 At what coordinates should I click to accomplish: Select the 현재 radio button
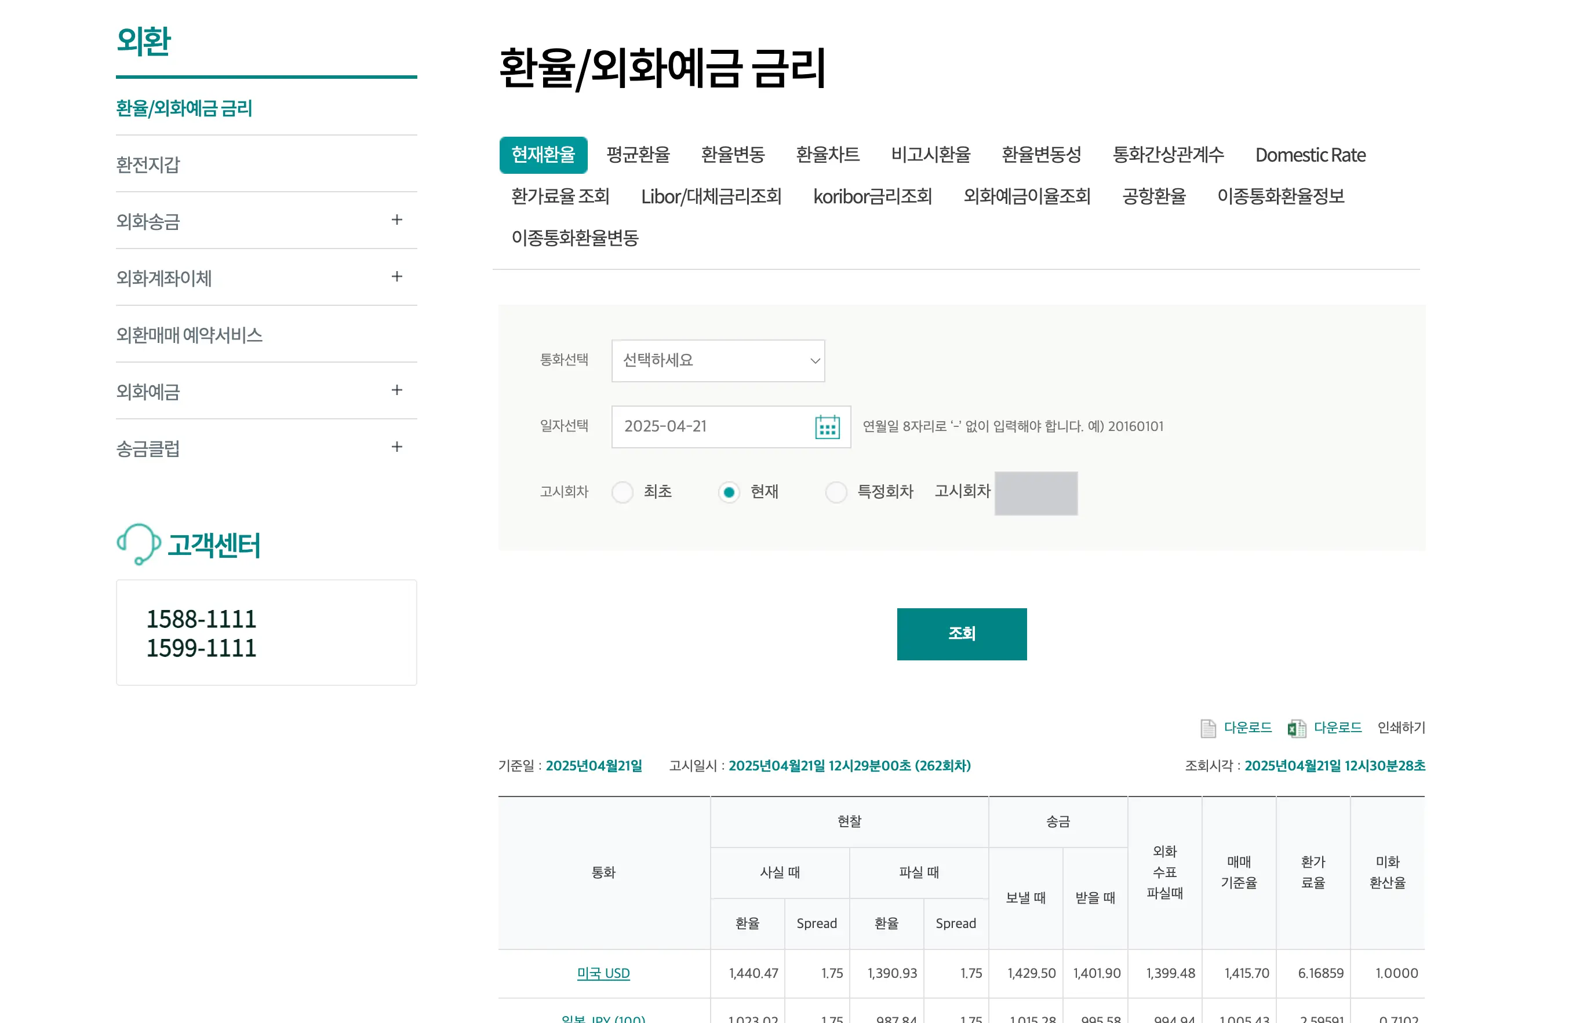click(729, 492)
